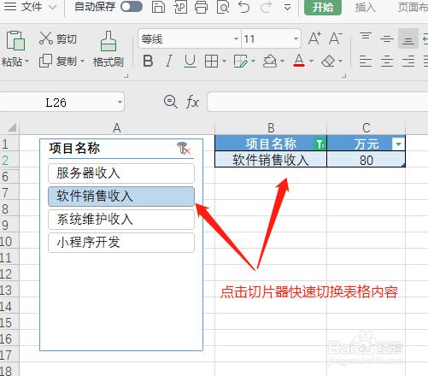Toggle underline formatting
The width and height of the screenshot is (428, 376).
point(190,61)
